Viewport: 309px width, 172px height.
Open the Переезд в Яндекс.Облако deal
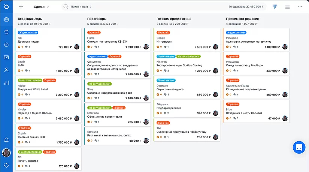point(35,113)
